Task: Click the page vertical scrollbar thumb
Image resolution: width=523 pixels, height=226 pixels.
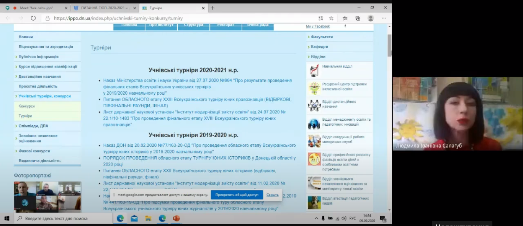Action: (x=390, y=45)
